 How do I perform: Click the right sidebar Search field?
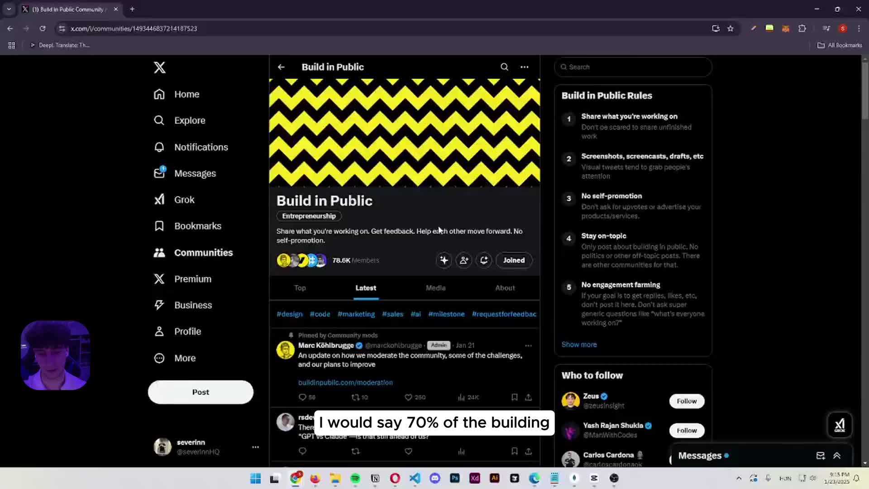[x=634, y=67]
